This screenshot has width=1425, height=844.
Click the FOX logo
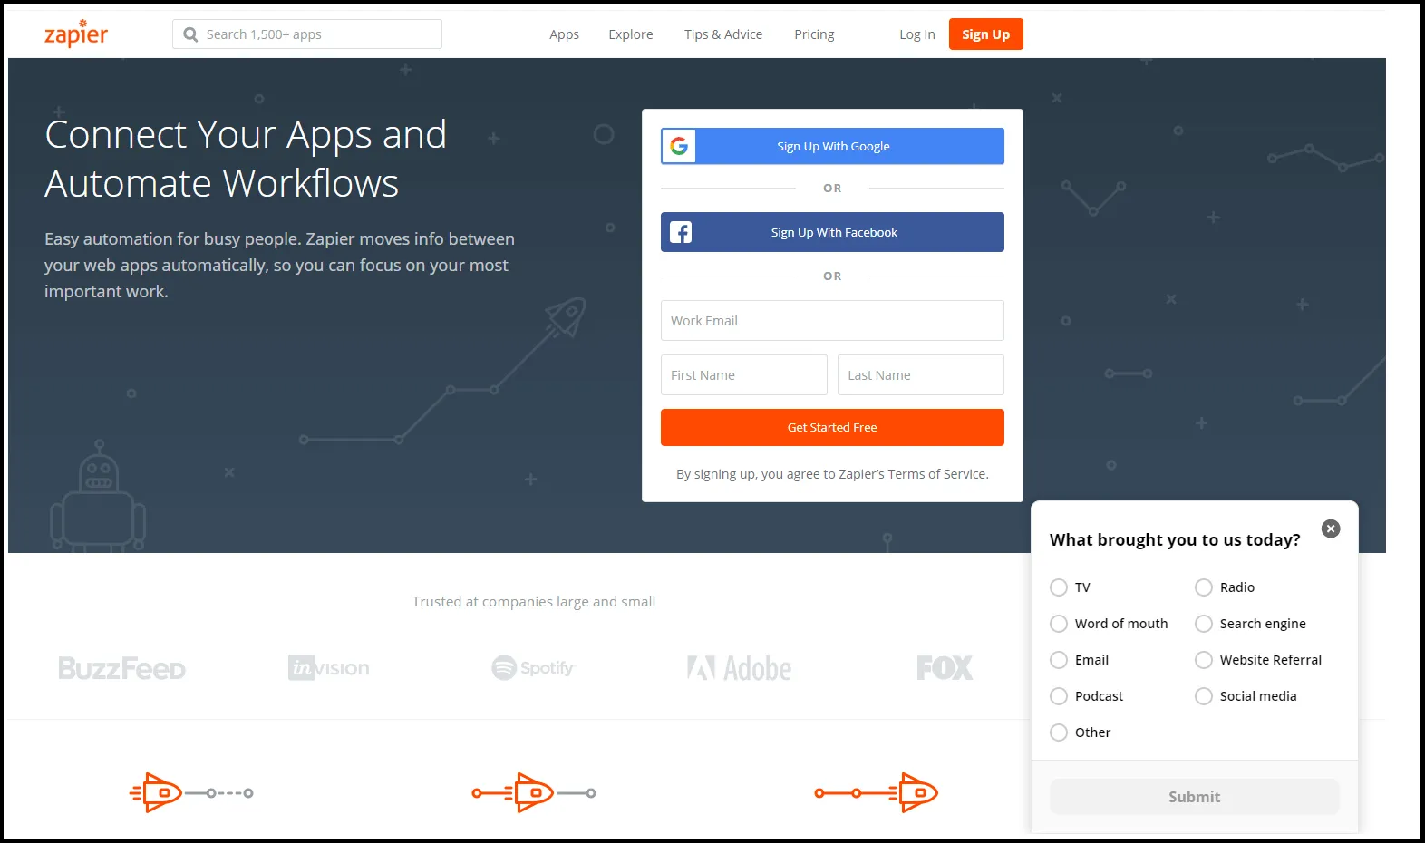click(x=945, y=668)
